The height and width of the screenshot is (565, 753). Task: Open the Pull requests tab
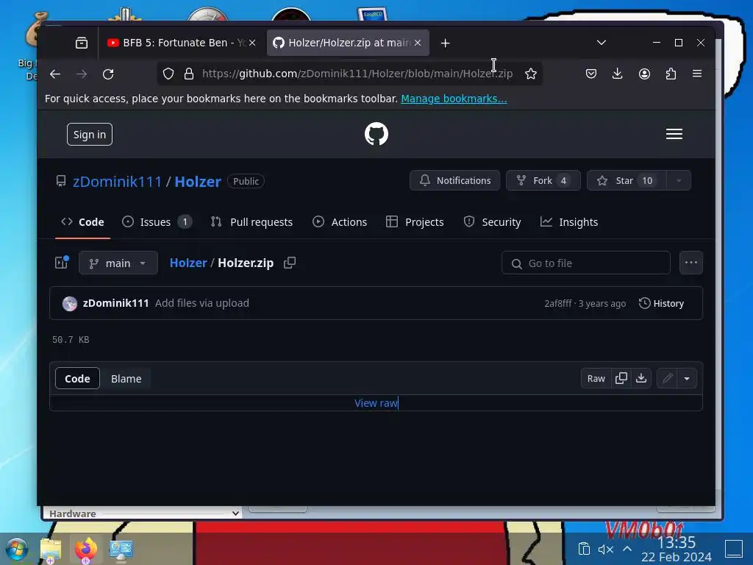[251, 222]
